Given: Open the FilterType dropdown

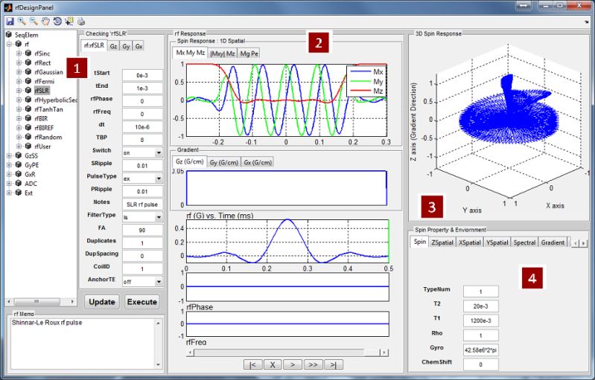Looking at the screenshot, I should coord(159,217).
